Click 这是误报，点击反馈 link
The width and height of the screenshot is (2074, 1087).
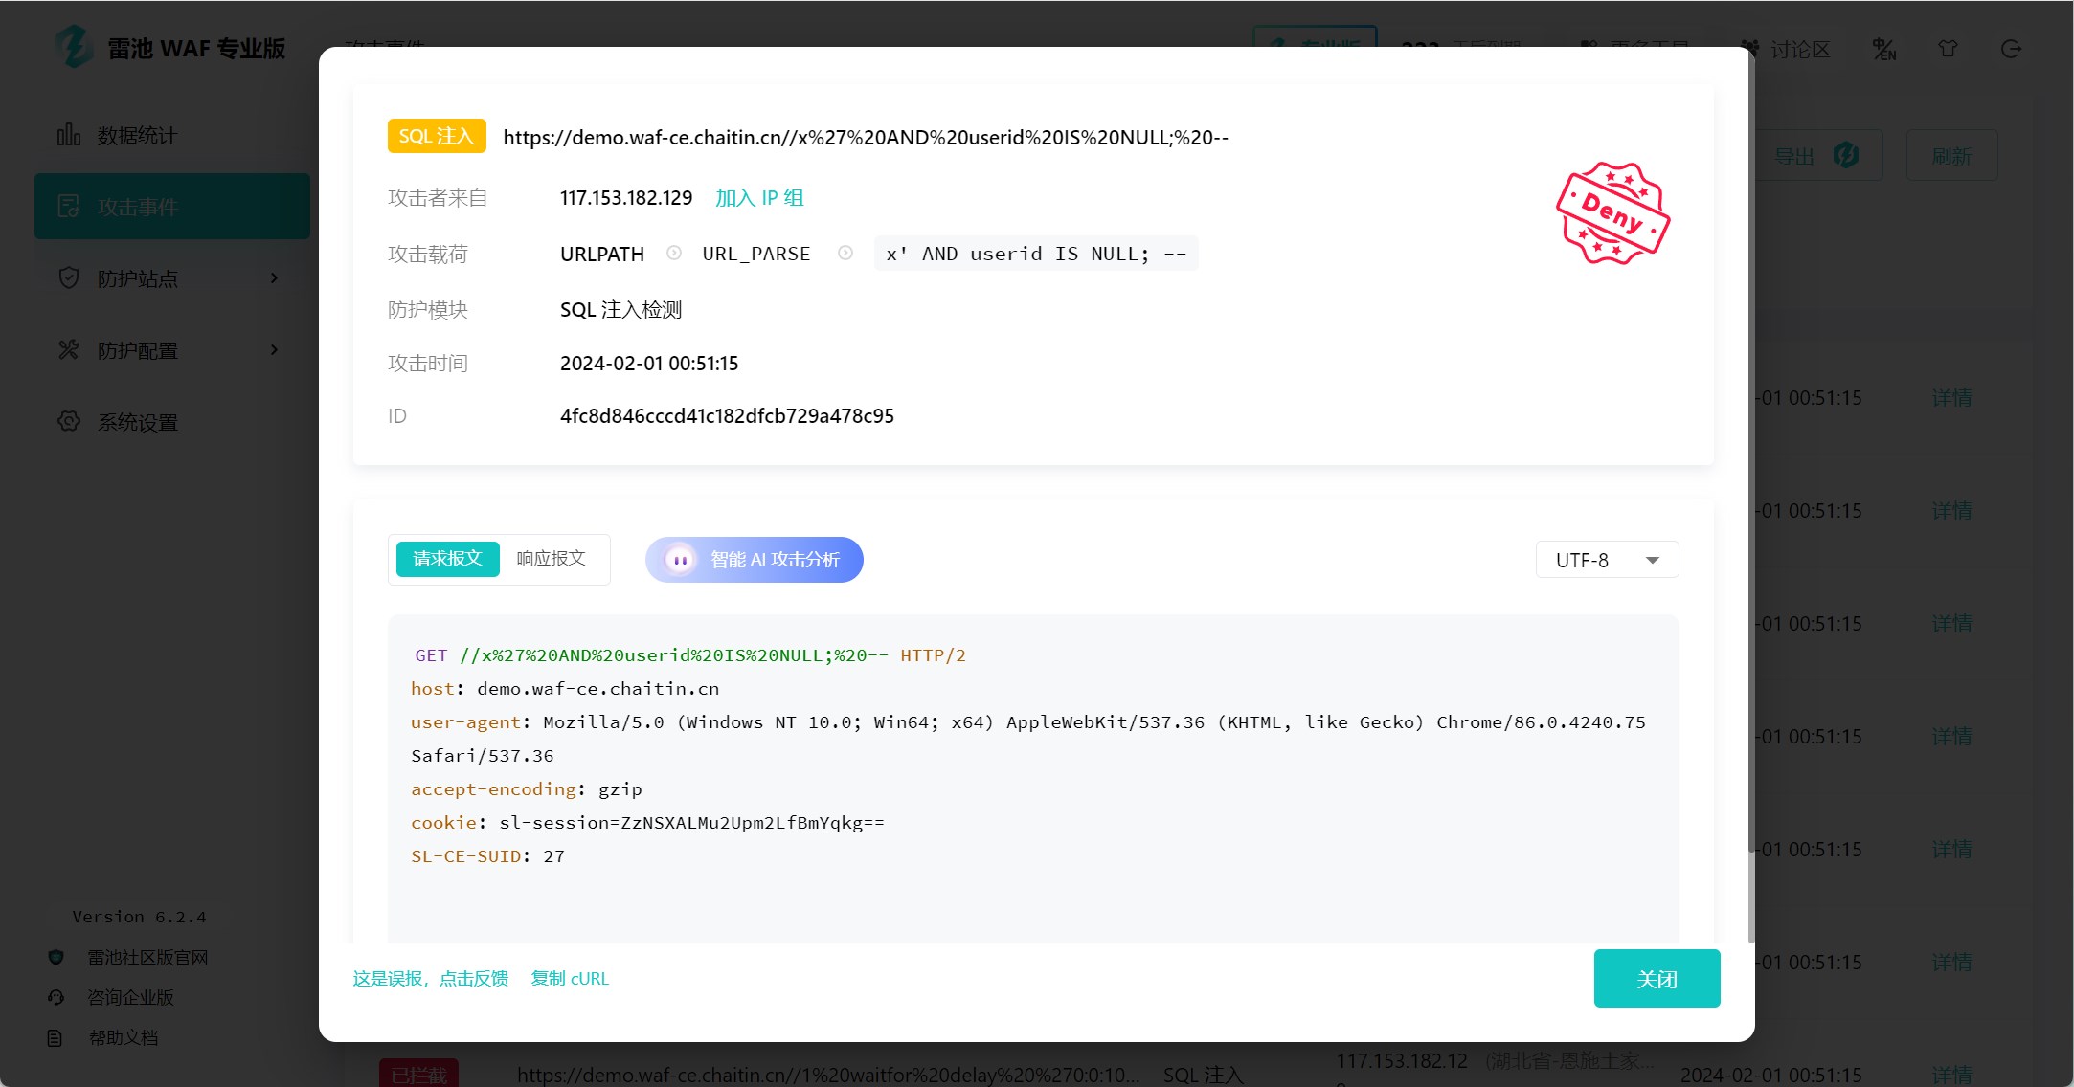pyautogui.click(x=431, y=979)
